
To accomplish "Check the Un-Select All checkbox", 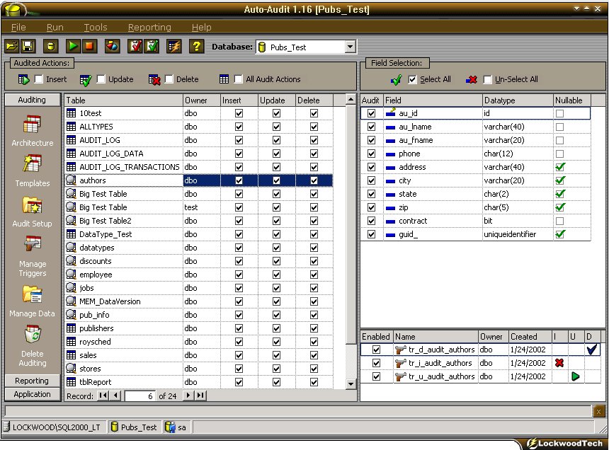I will click(x=487, y=79).
